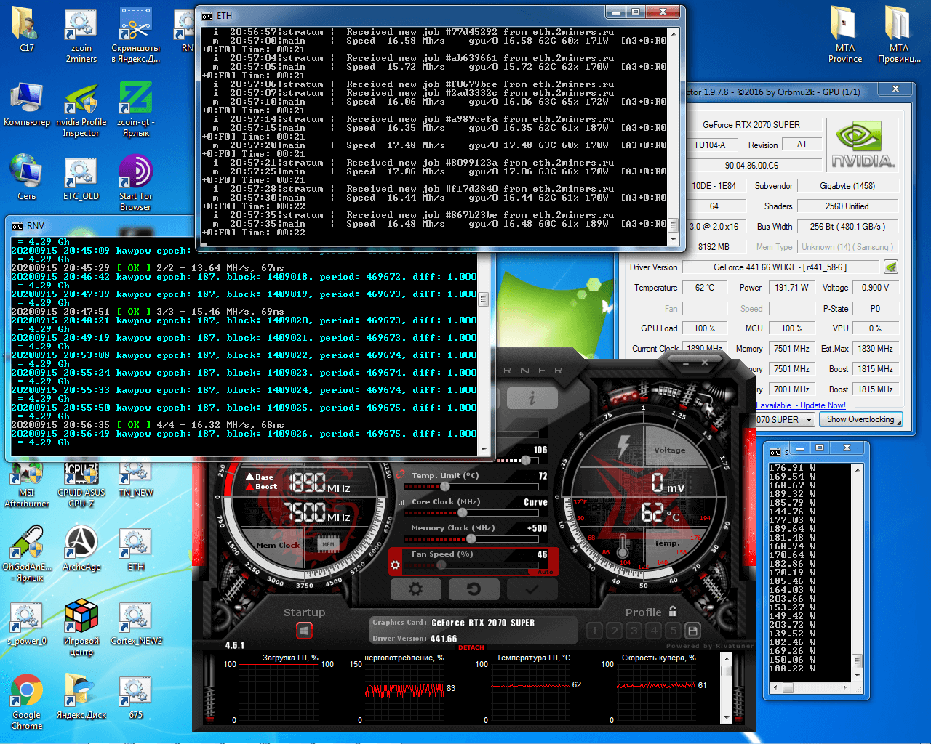Click the Afterburner info 'i' button
The width and height of the screenshot is (931, 744).
tap(532, 397)
